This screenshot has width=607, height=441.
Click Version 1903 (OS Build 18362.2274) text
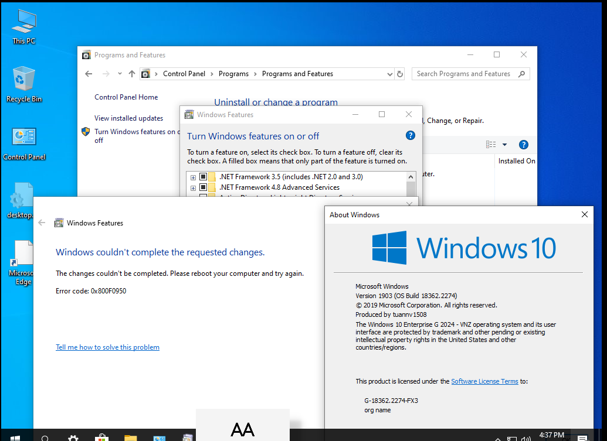point(406,296)
